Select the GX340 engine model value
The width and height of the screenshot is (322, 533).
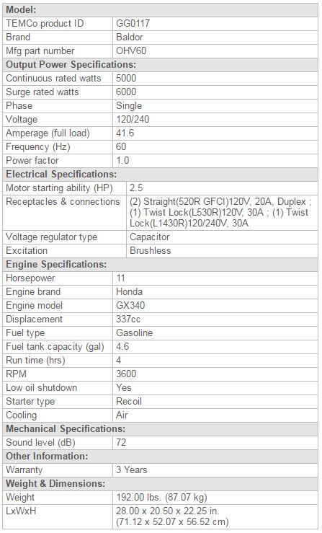pos(130,305)
